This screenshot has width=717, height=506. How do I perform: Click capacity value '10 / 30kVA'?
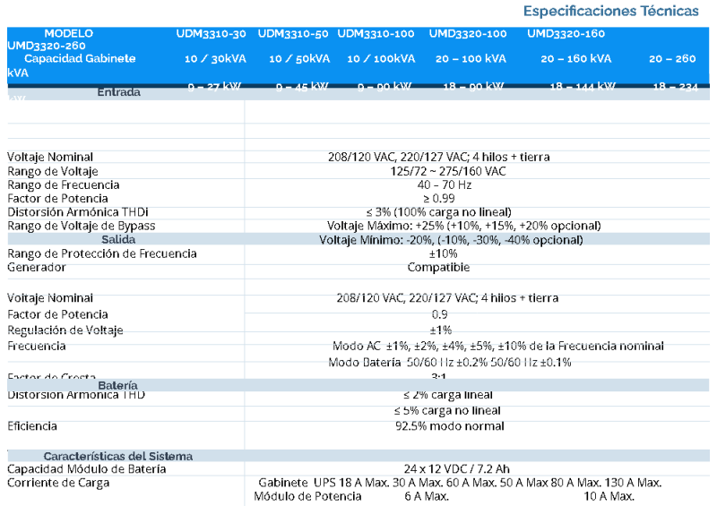(215, 59)
